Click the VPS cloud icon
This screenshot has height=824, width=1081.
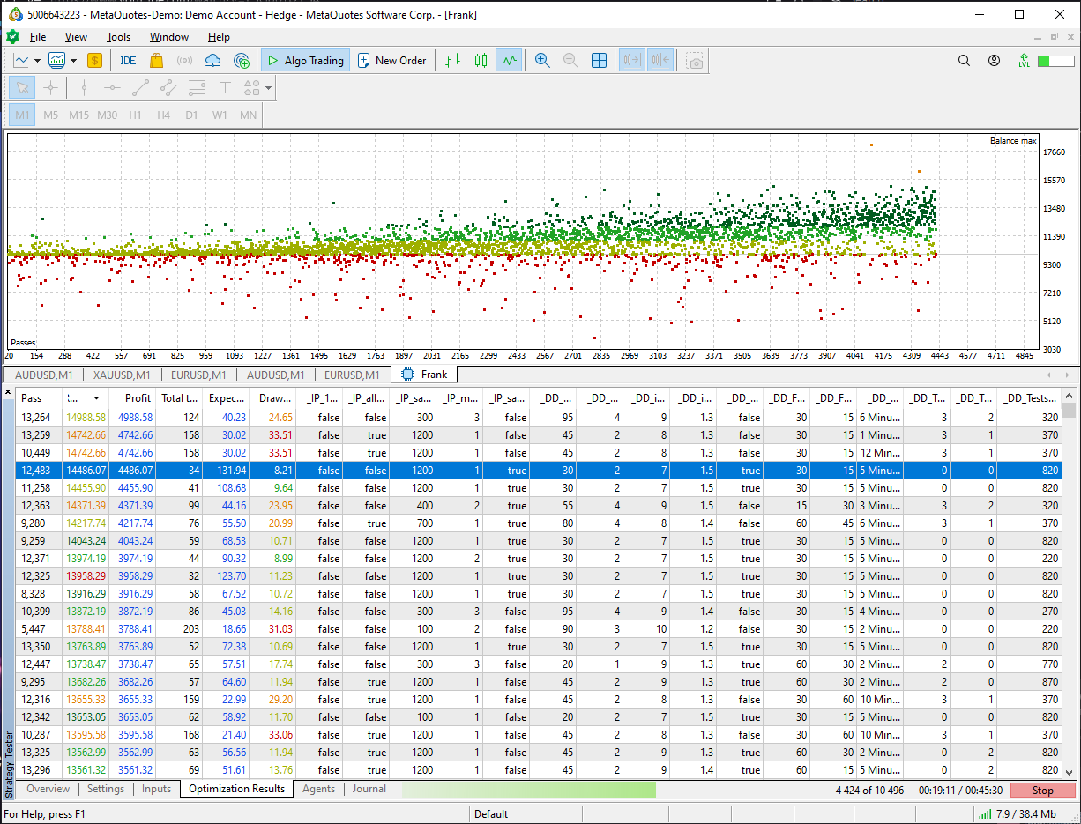coord(212,61)
